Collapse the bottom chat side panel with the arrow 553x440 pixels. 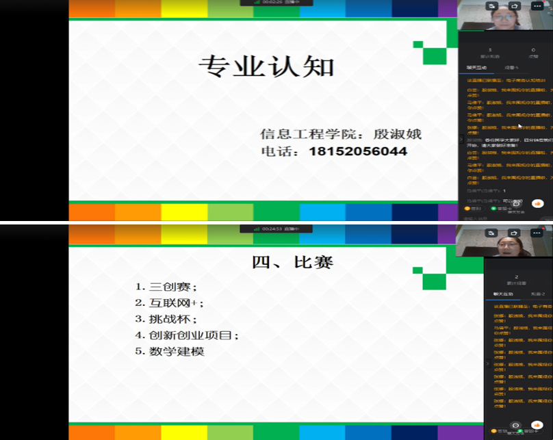[487, 364]
